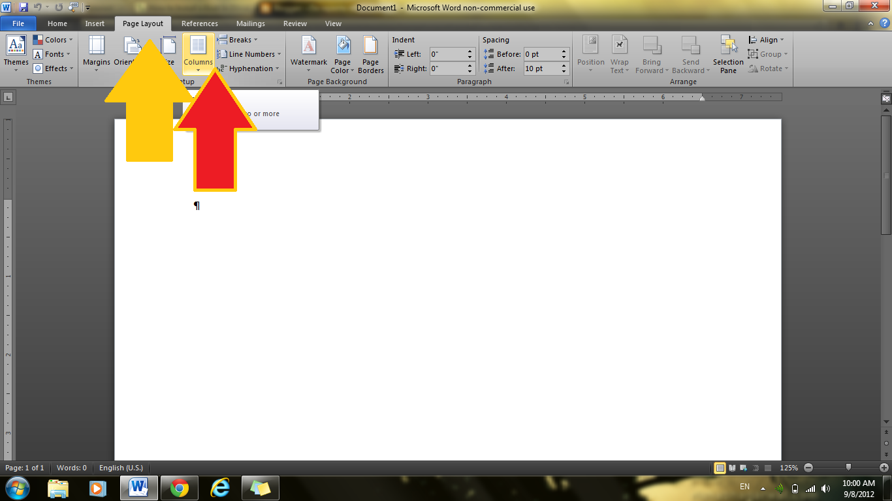Switch to the Home tab
The image size is (892, 501).
(x=57, y=23)
